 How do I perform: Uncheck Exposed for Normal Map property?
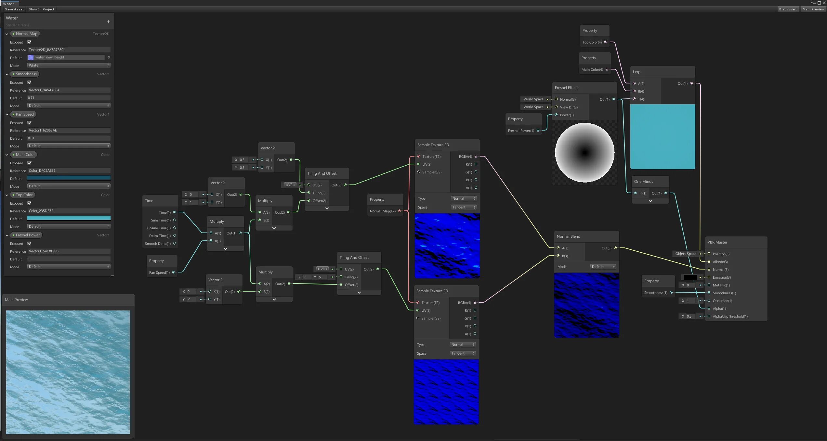(30, 42)
